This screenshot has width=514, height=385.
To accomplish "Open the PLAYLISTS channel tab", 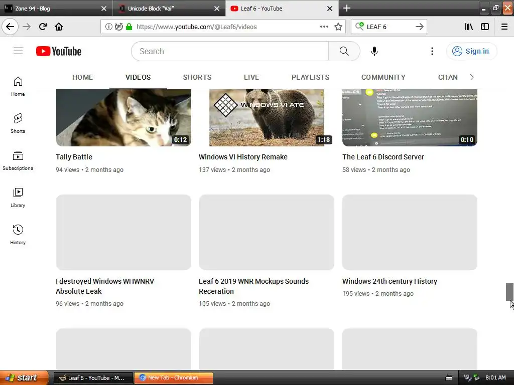I will click(310, 77).
